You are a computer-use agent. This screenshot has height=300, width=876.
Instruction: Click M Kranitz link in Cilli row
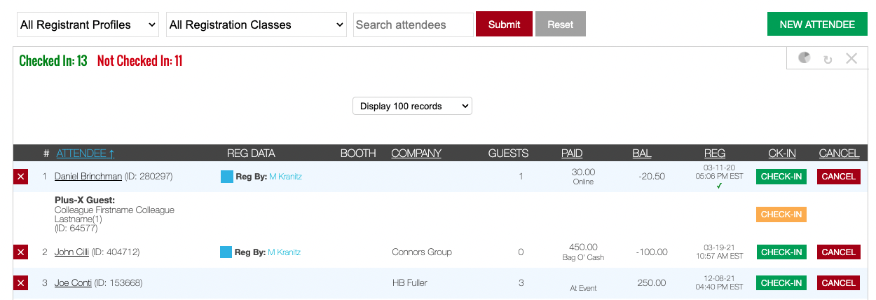pos(284,252)
